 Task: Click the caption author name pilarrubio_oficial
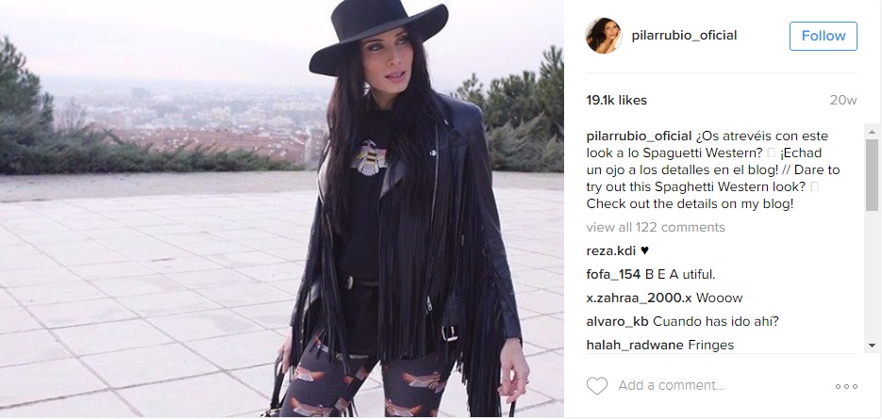click(x=639, y=137)
